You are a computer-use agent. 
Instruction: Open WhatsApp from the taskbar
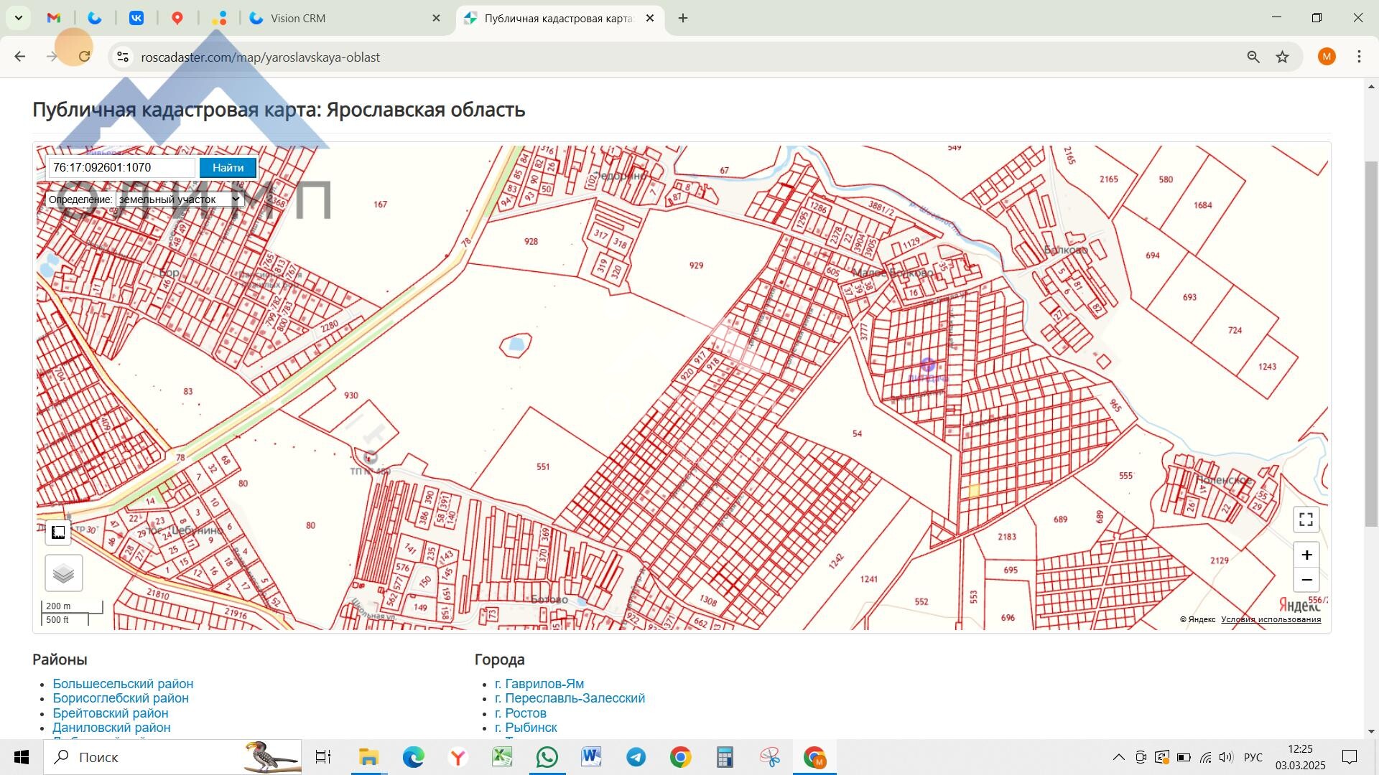pyautogui.click(x=547, y=757)
